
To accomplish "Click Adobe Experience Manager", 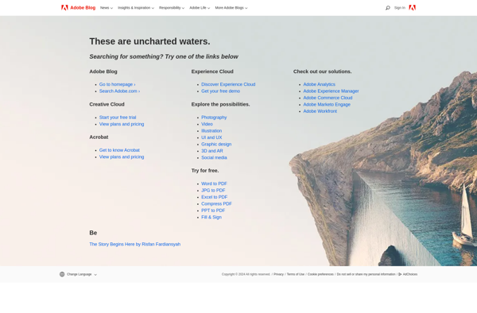I will 331,91.
